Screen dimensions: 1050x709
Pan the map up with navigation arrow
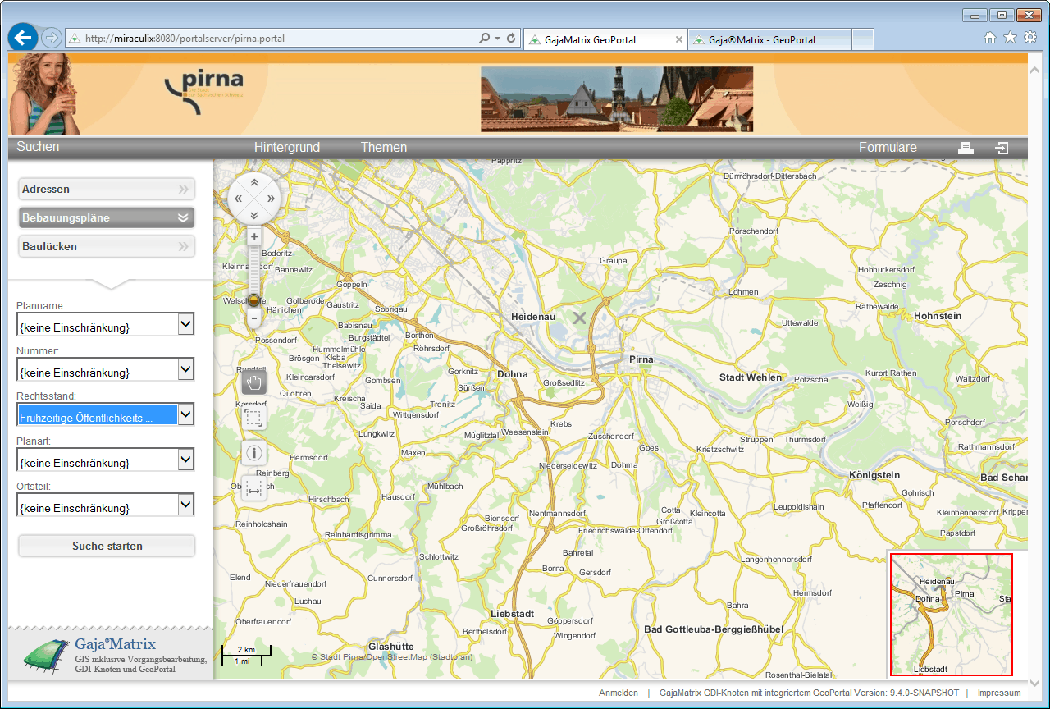point(254,182)
